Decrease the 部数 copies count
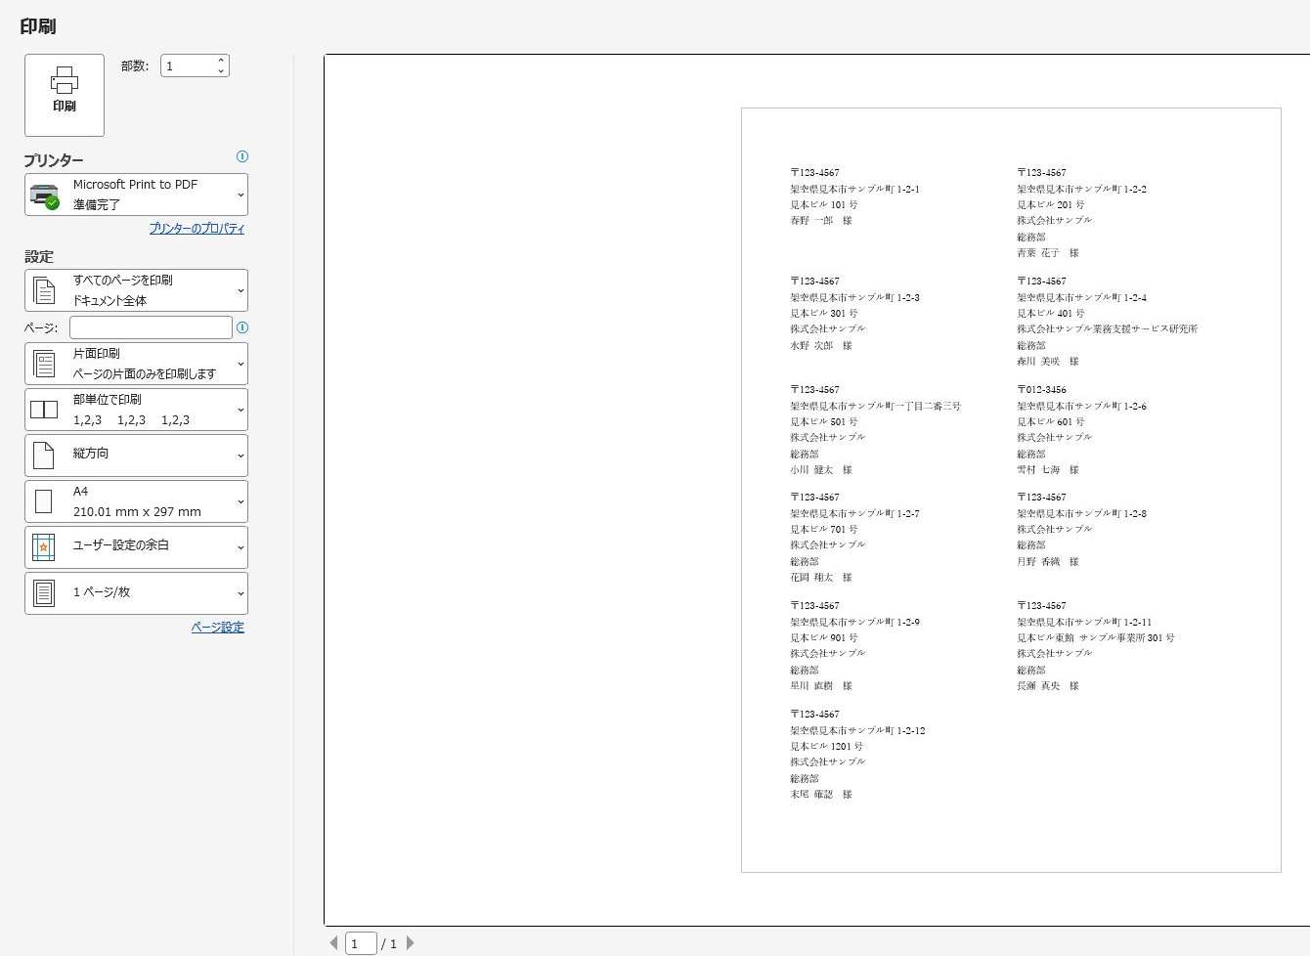The width and height of the screenshot is (1310, 956). [x=221, y=71]
